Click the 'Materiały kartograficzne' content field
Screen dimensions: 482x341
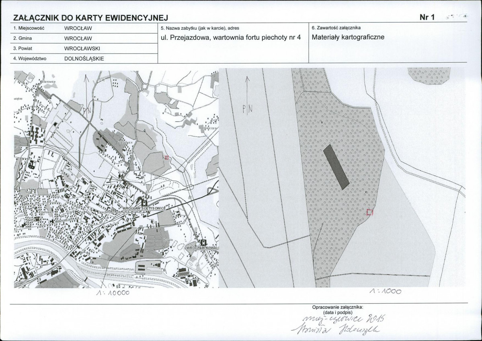[x=348, y=37]
